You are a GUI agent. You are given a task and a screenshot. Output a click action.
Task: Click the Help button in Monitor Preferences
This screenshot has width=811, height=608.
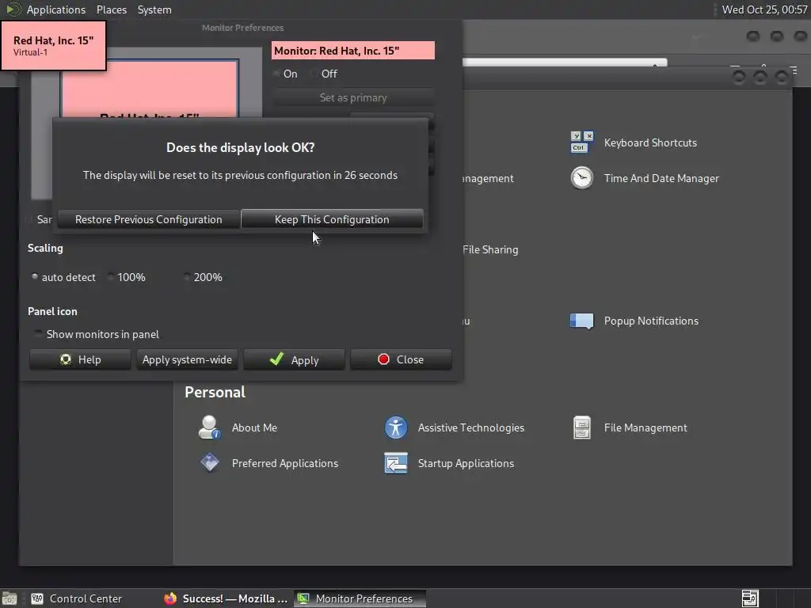pyautogui.click(x=80, y=359)
